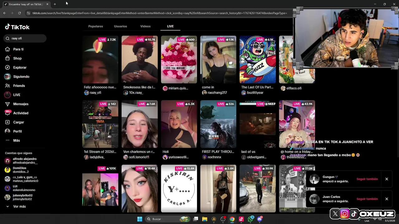
Task: Click the search magnifier icon in the sidebar
Action: coord(7,38)
